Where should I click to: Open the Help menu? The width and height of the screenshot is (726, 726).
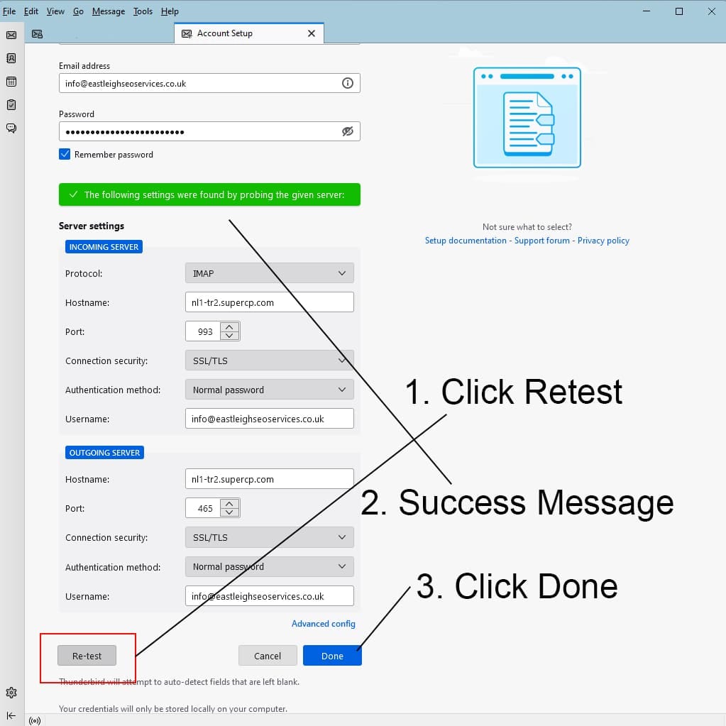(x=170, y=11)
